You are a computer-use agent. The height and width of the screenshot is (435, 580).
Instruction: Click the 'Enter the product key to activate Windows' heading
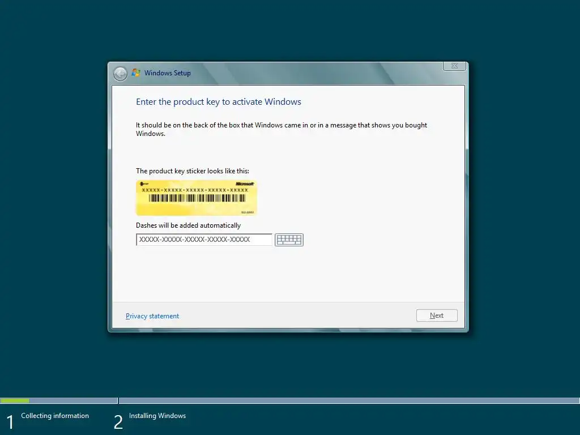(x=219, y=102)
